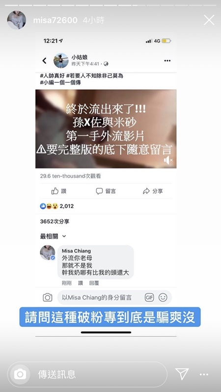Open the three-dot story options

click(204, 374)
